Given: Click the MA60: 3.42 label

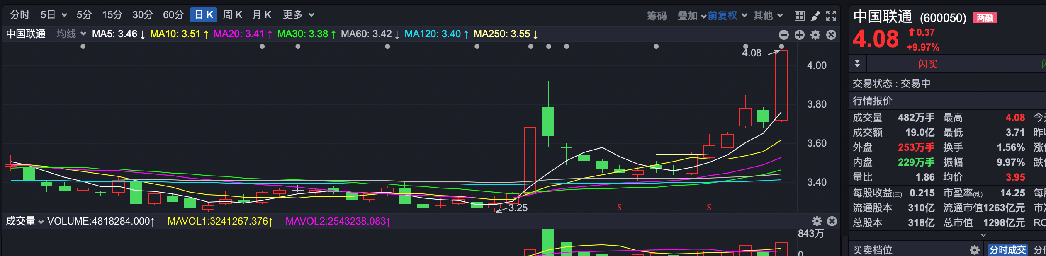Looking at the screenshot, I should pyautogui.click(x=370, y=34).
